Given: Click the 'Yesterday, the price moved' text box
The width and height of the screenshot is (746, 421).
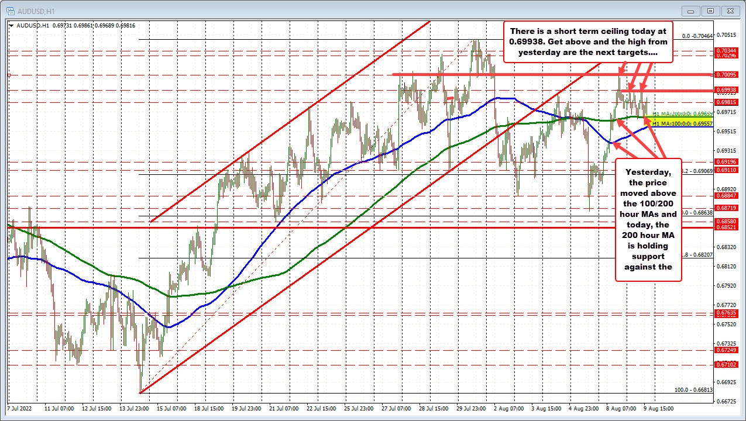Looking at the screenshot, I should coord(647,219).
